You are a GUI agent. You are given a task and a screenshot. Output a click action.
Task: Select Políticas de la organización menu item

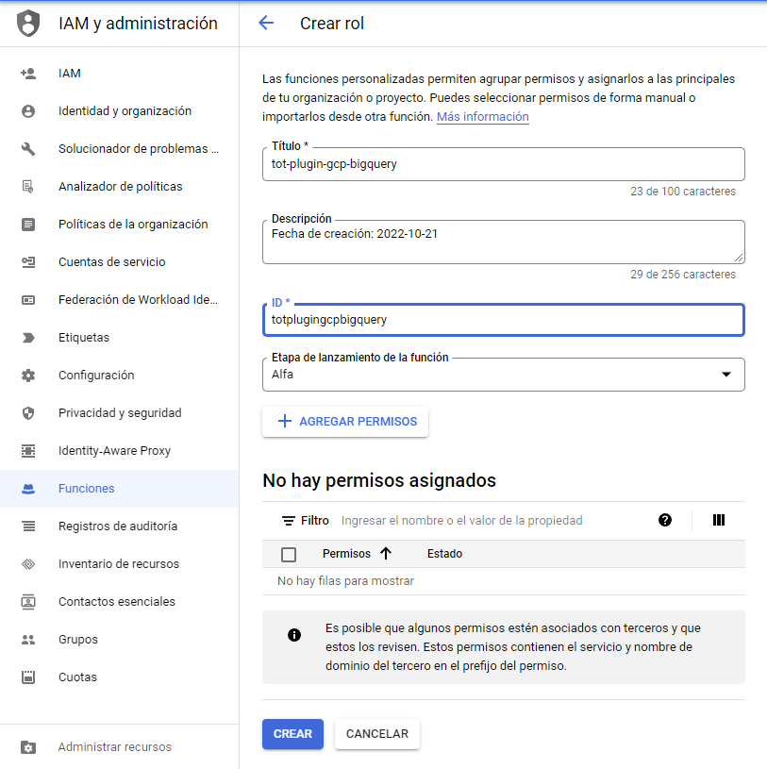(133, 225)
